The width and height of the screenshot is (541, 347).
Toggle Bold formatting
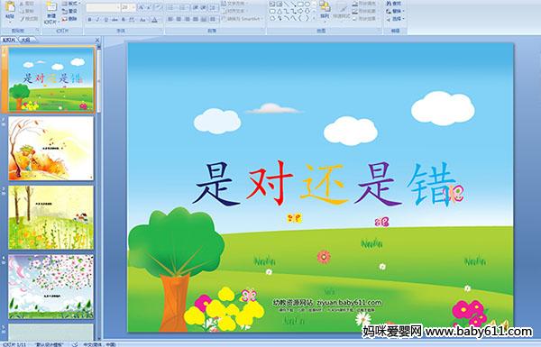coord(89,20)
